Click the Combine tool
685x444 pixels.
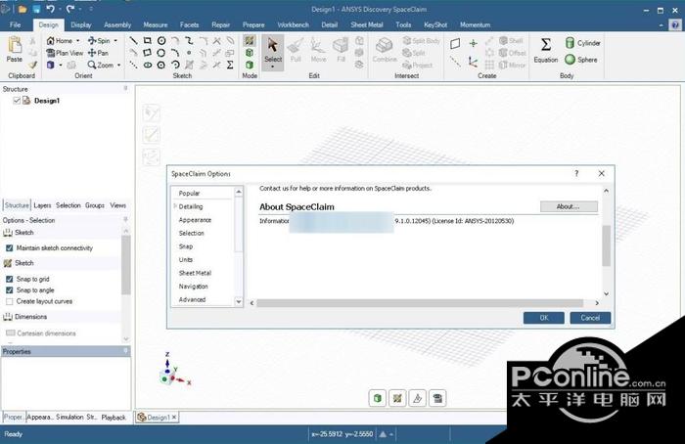click(385, 50)
